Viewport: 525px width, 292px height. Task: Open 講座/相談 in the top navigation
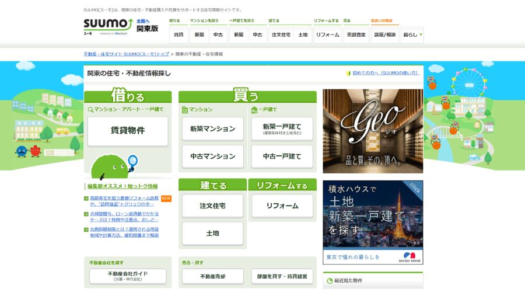(385, 35)
